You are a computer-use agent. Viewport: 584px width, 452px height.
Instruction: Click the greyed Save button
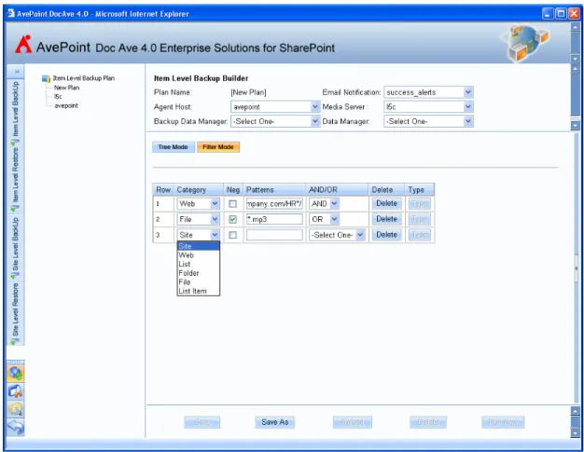coord(202,422)
